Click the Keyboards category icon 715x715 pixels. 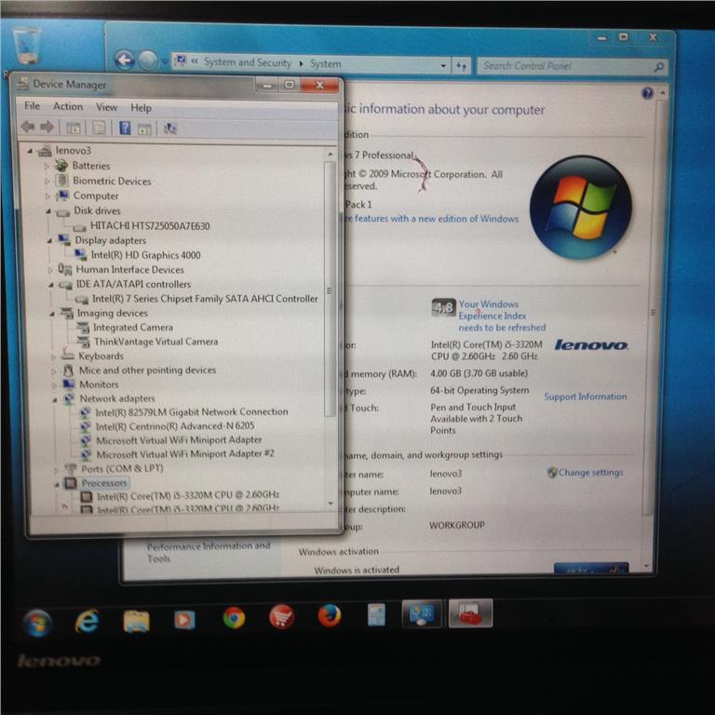(68, 355)
